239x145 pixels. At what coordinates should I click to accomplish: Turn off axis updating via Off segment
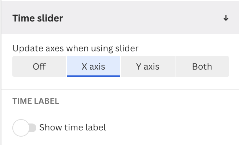click(39, 66)
